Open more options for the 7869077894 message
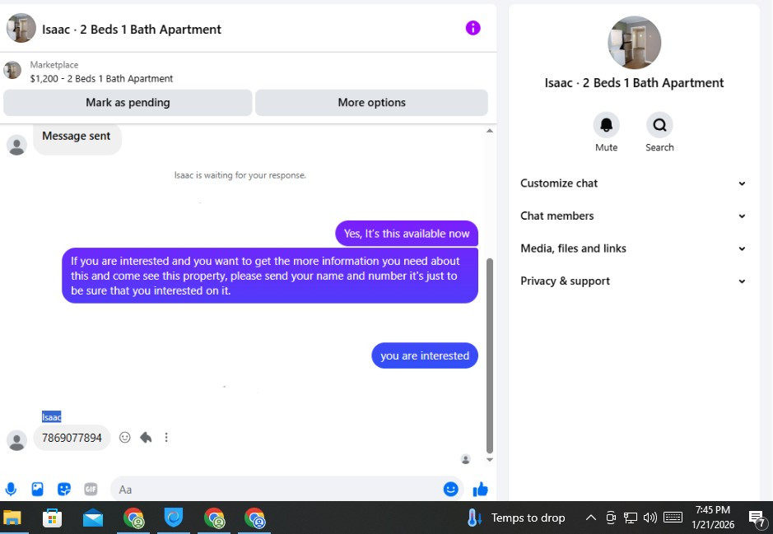The height and width of the screenshot is (534, 773). [x=166, y=438]
